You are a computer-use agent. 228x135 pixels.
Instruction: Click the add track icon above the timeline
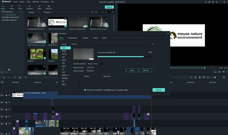(x=2, y=82)
